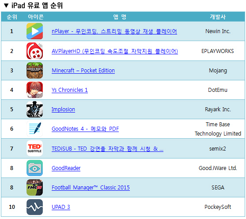Click the AVPlayerHD red film reel icon

35,51
